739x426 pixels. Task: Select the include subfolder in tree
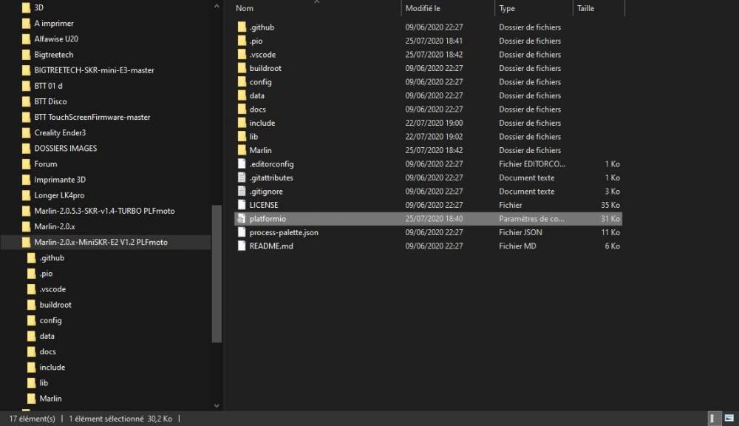pos(52,367)
